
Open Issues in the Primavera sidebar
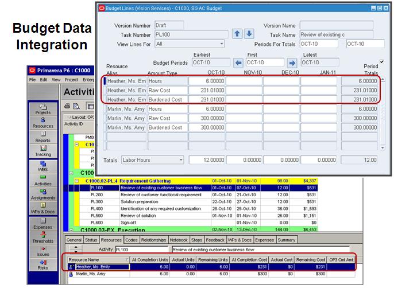(x=43, y=251)
